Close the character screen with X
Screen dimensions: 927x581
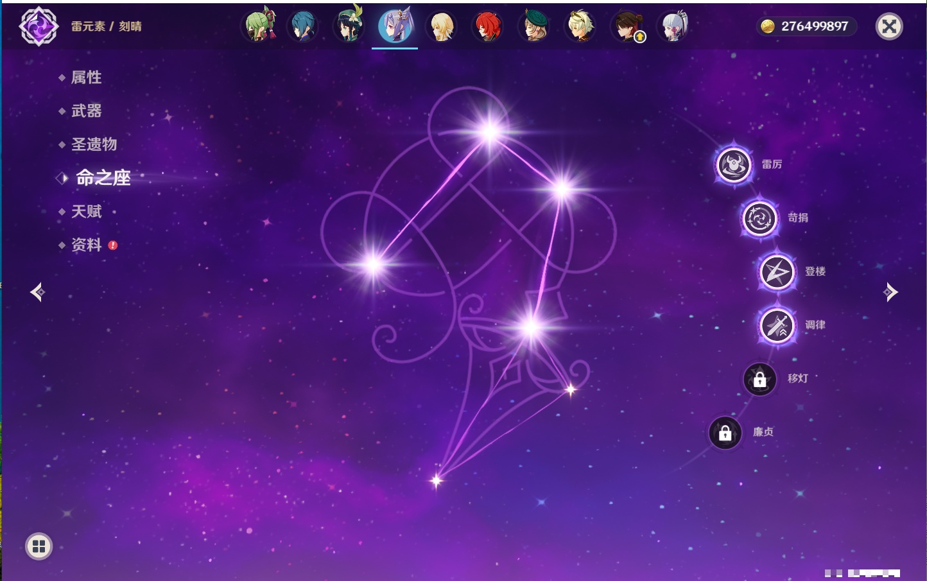click(x=889, y=26)
